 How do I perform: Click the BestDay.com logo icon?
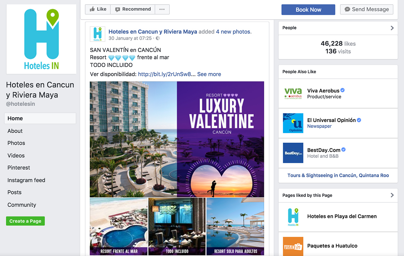tap(293, 153)
